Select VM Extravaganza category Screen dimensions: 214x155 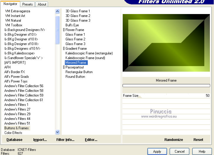click(18, 11)
